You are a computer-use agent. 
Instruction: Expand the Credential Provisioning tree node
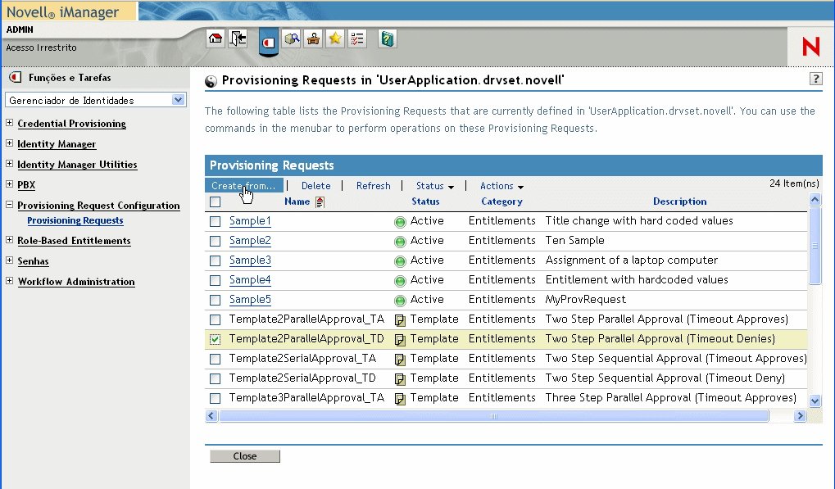click(x=10, y=124)
